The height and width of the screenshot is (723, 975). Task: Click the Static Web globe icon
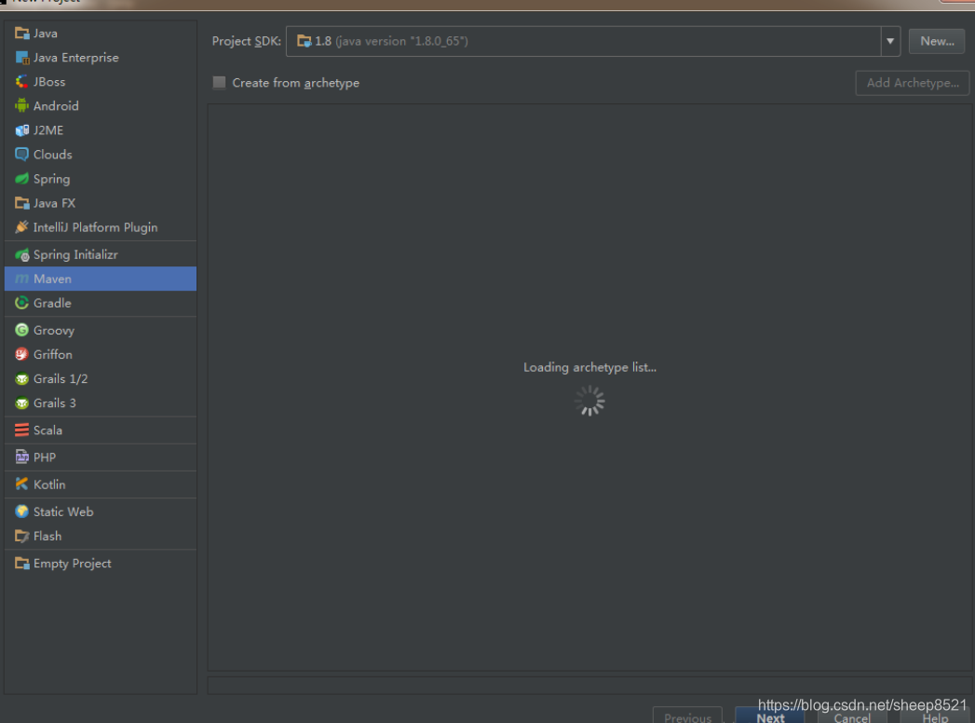pos(21,512)
